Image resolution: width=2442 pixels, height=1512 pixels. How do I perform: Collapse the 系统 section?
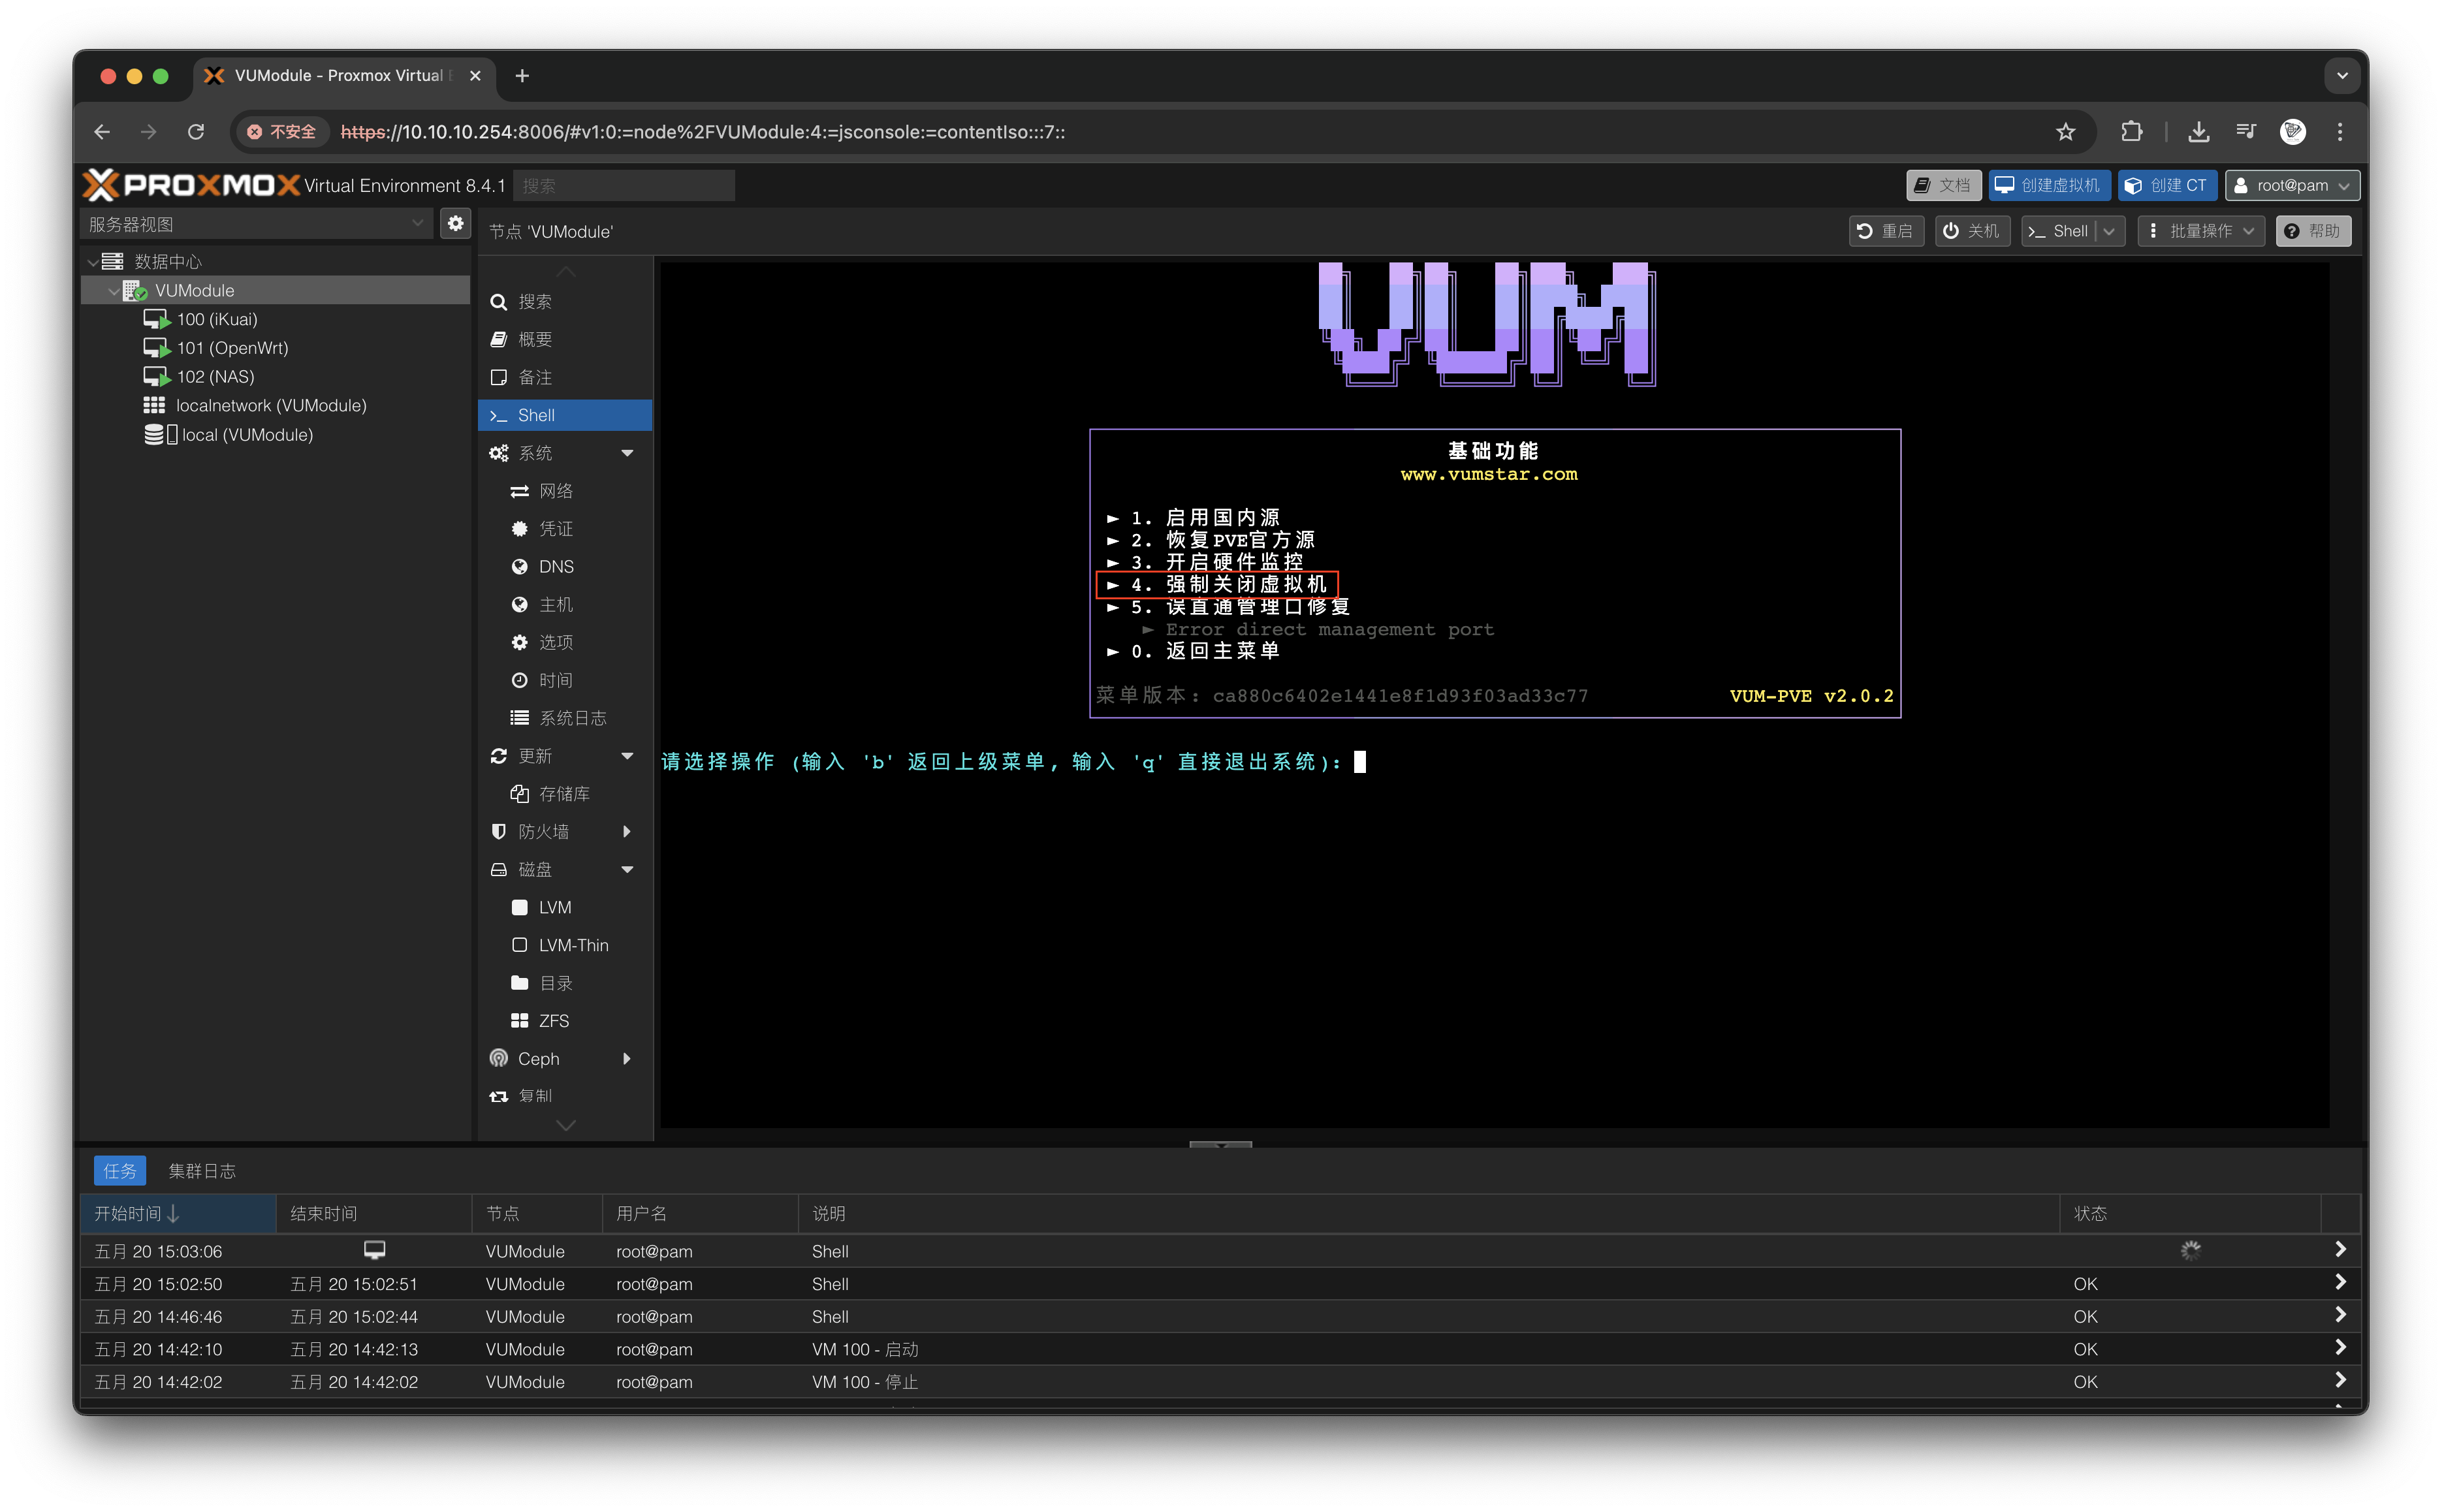pos(628,452)
